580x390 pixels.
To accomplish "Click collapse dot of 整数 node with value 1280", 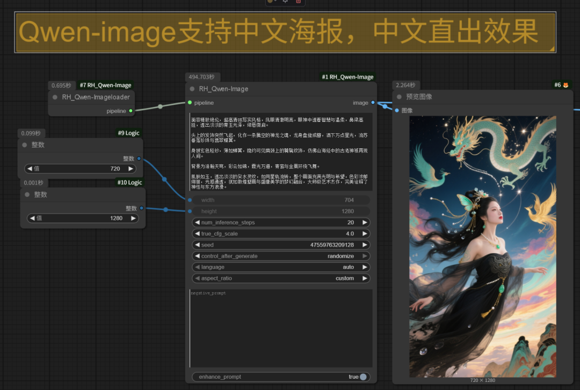I will 27,194.
